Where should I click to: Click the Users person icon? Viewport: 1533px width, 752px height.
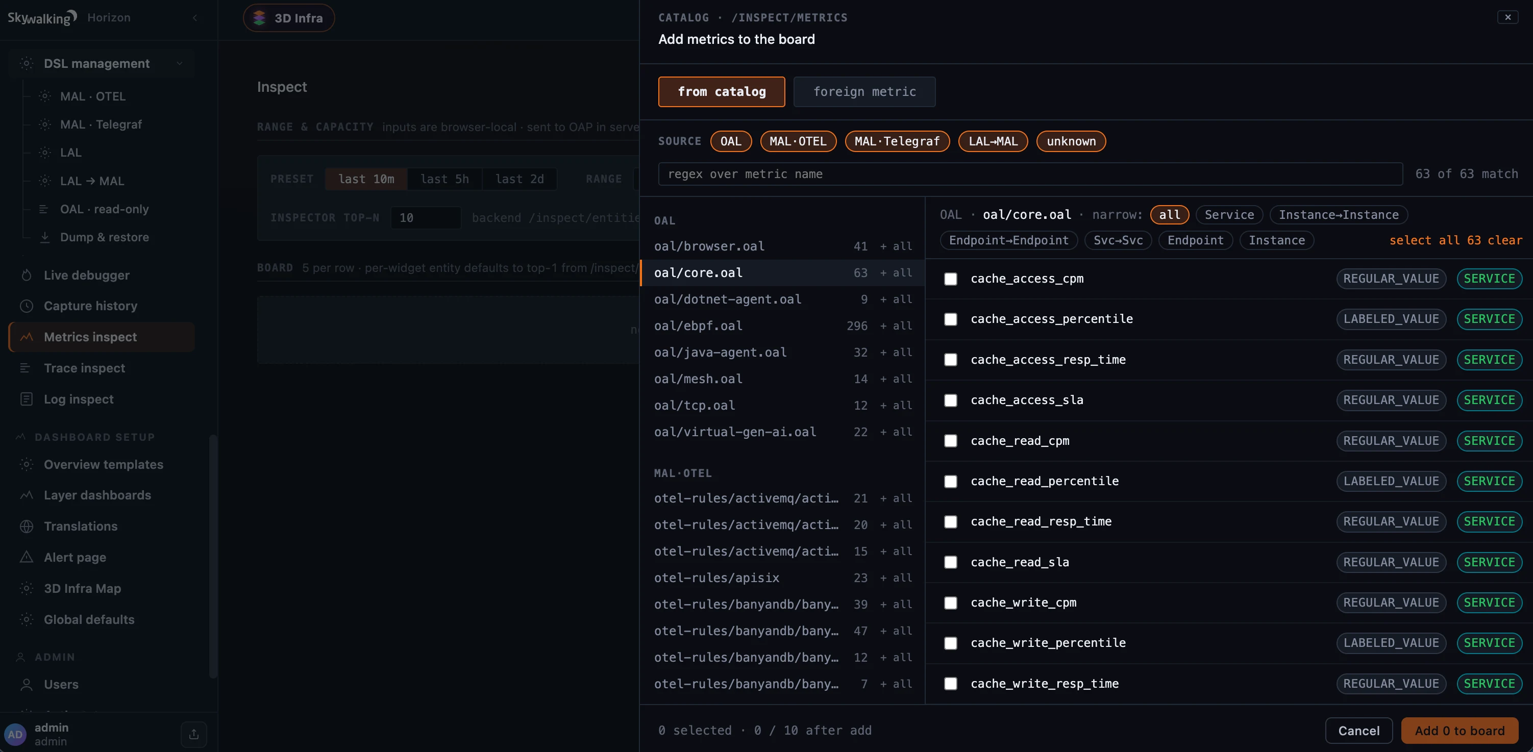pos(26,684)
